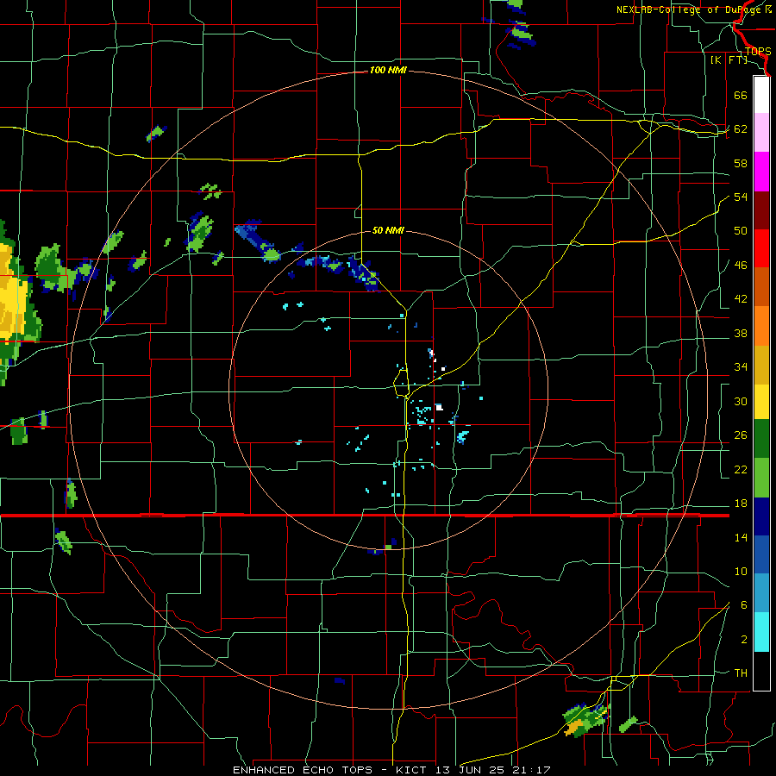Select the 22 value on the legend scale

click(741, 470)
